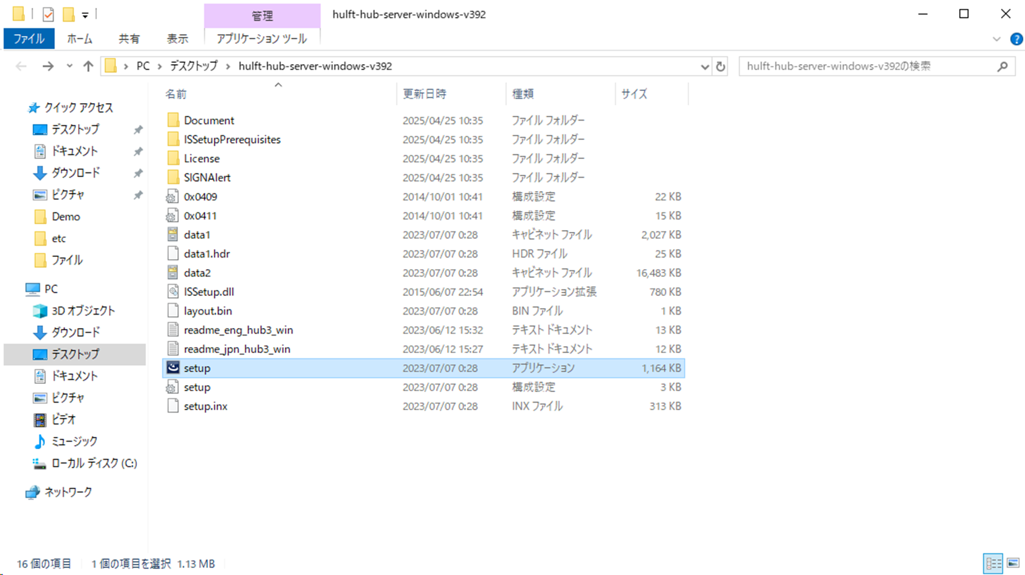Image resolution: width=1025 pixels, height=575 pixels.
Task: Select the SIGNAlert folder icon
Action: 172,177
